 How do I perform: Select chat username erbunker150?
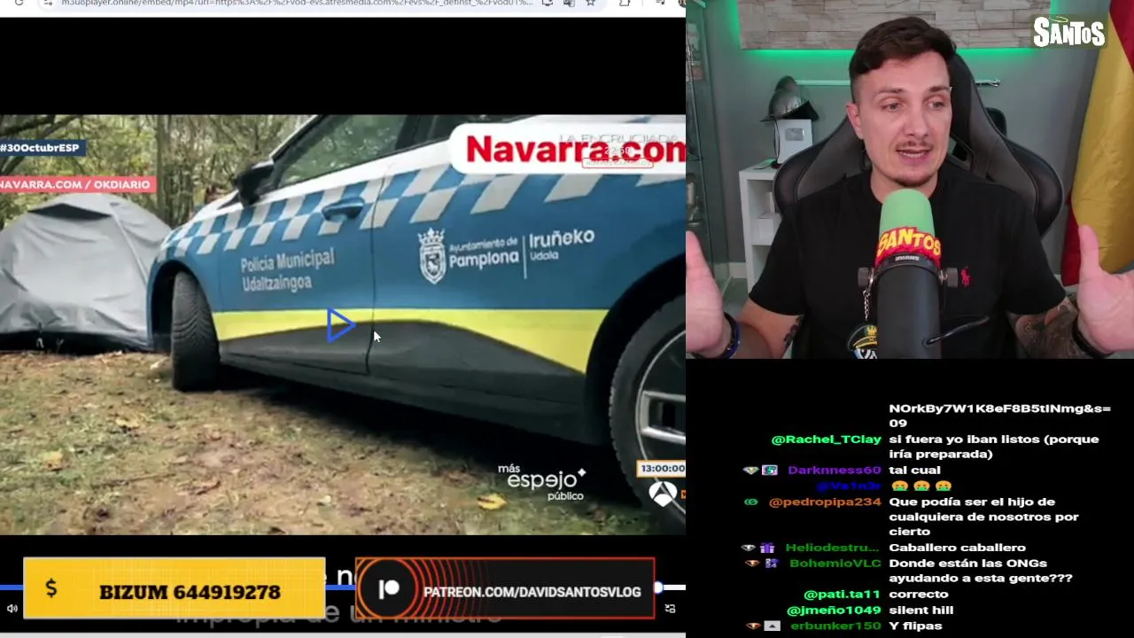(835, 626)
